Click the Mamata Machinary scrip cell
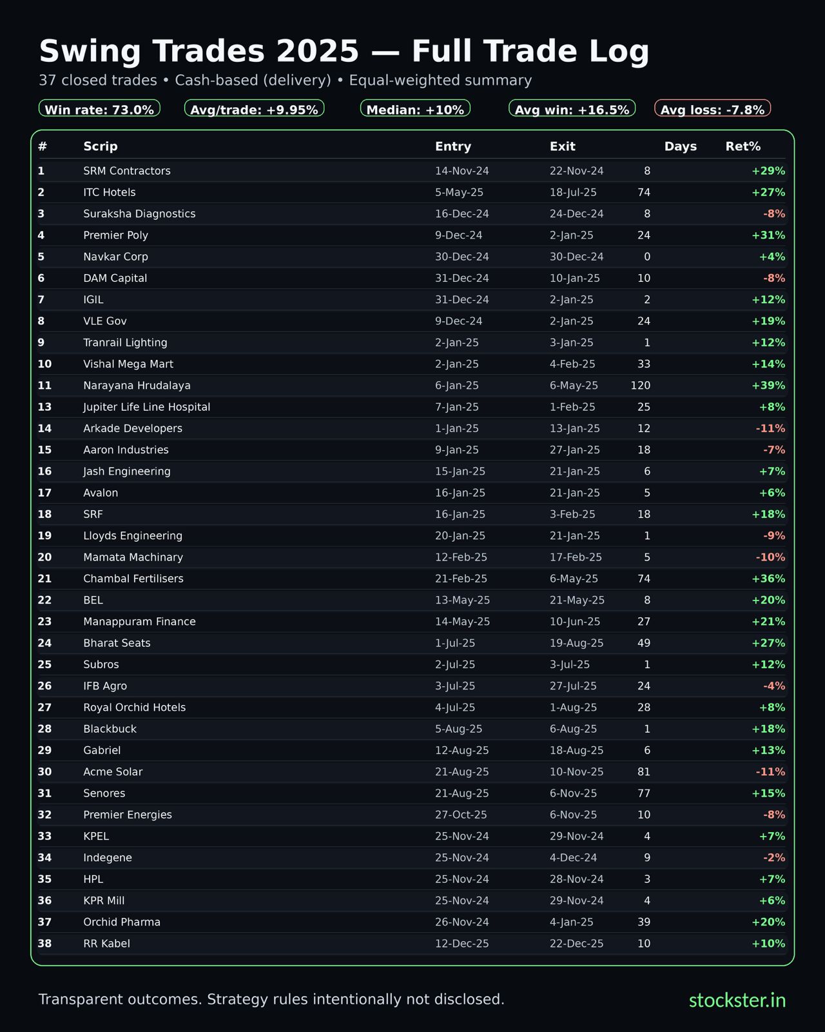This screenshot has height=1032, width=825. point(133,557)
